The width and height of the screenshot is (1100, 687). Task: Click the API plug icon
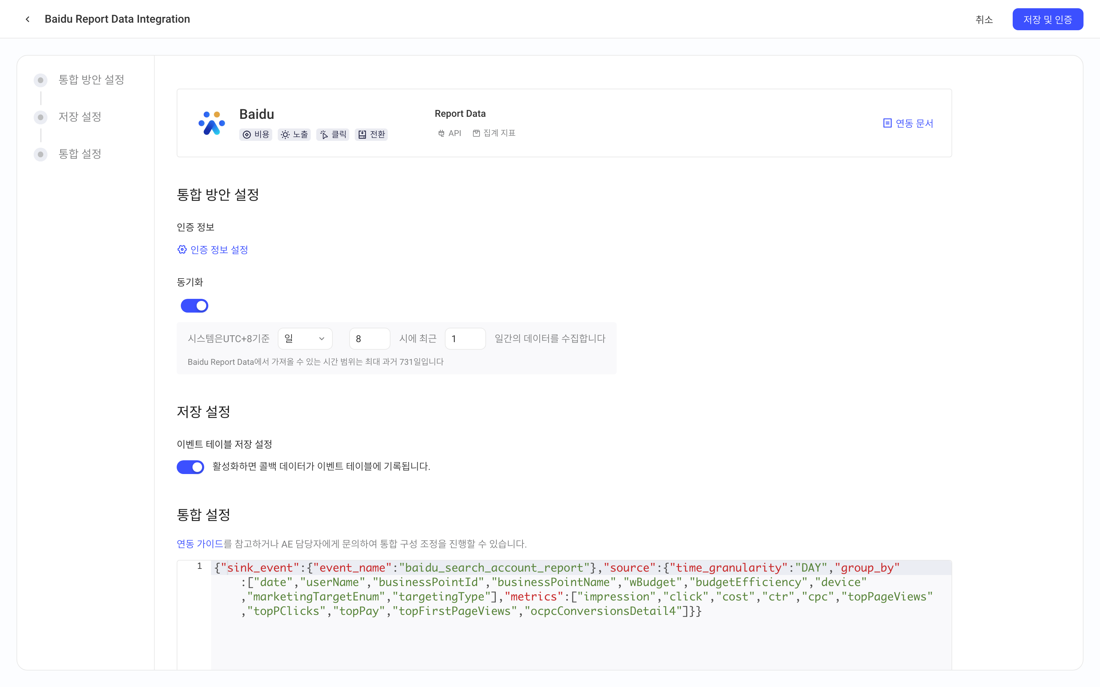(x=441, y=133)
